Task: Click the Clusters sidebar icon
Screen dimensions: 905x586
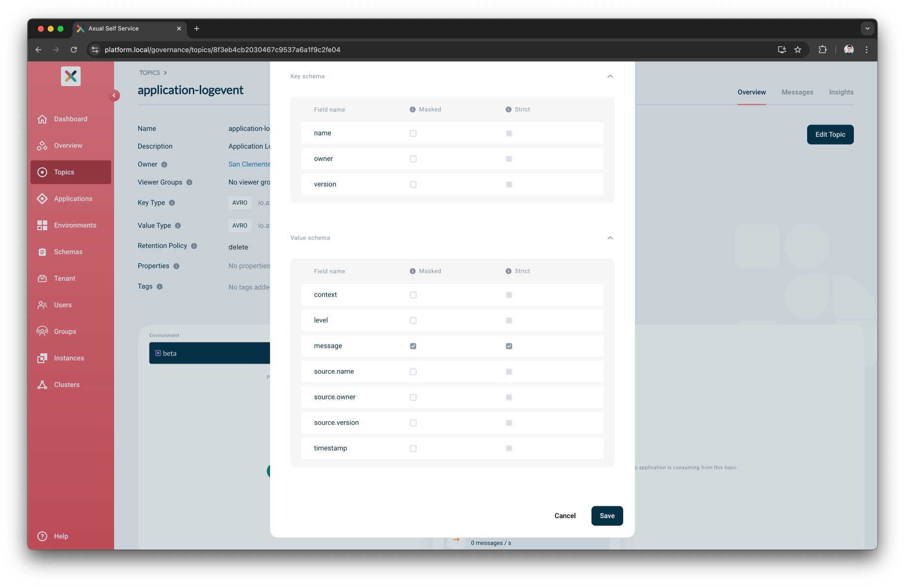Action: click(42, 385)
